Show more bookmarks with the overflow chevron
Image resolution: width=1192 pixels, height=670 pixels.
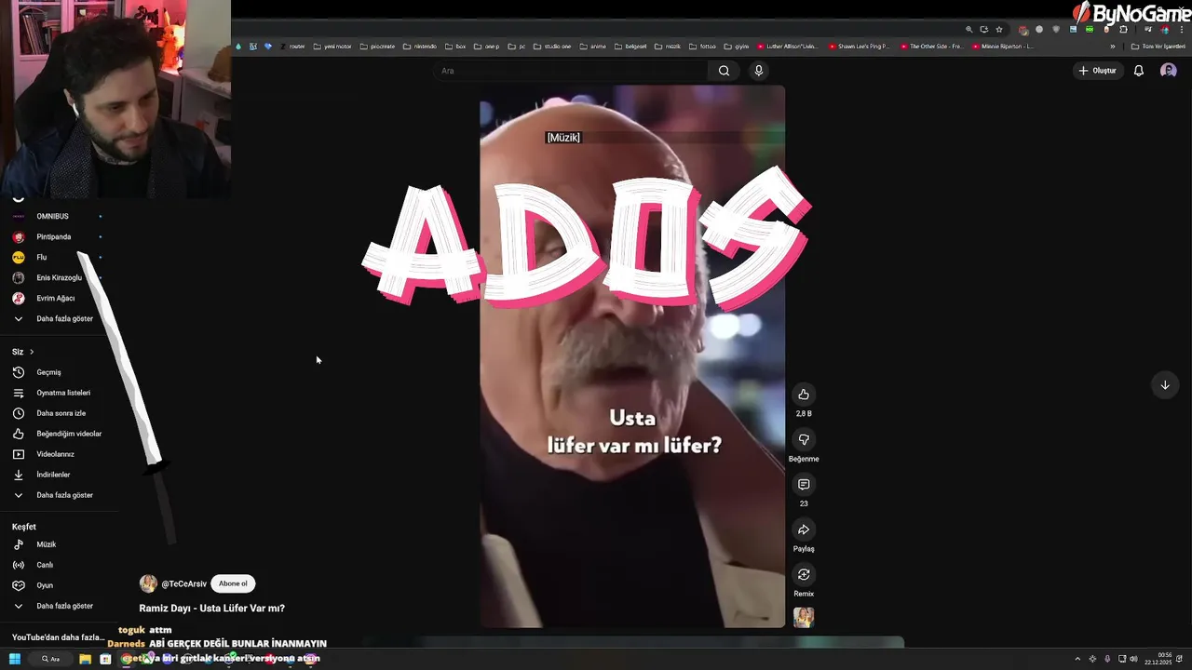pyautogui.click(x=1112, y=46)
